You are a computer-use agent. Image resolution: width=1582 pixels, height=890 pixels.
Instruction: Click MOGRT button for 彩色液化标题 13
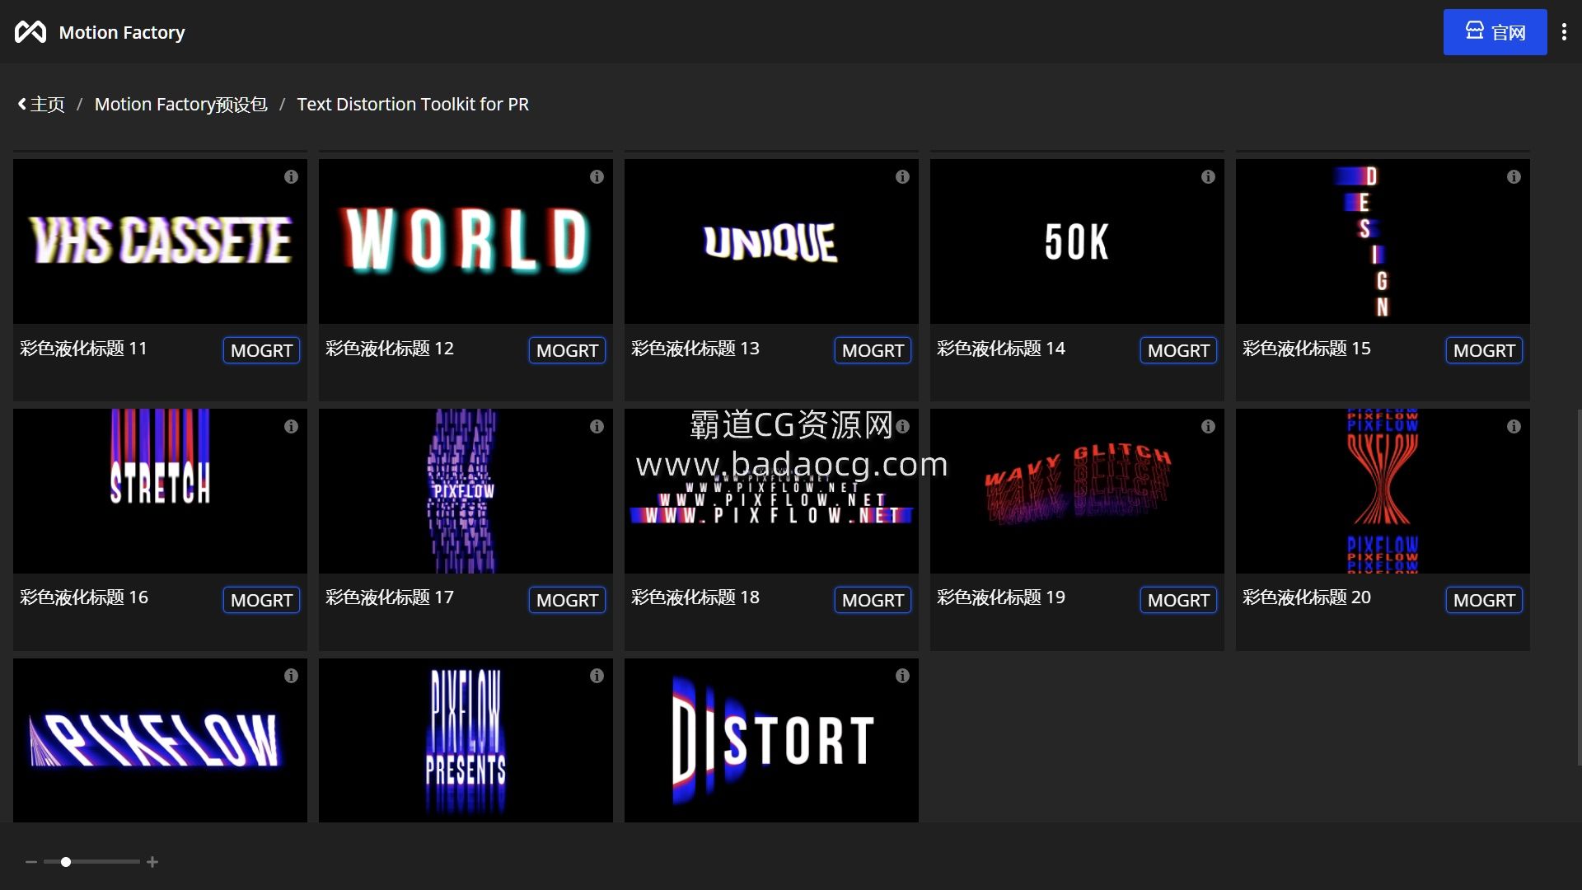tap(873, 350)
